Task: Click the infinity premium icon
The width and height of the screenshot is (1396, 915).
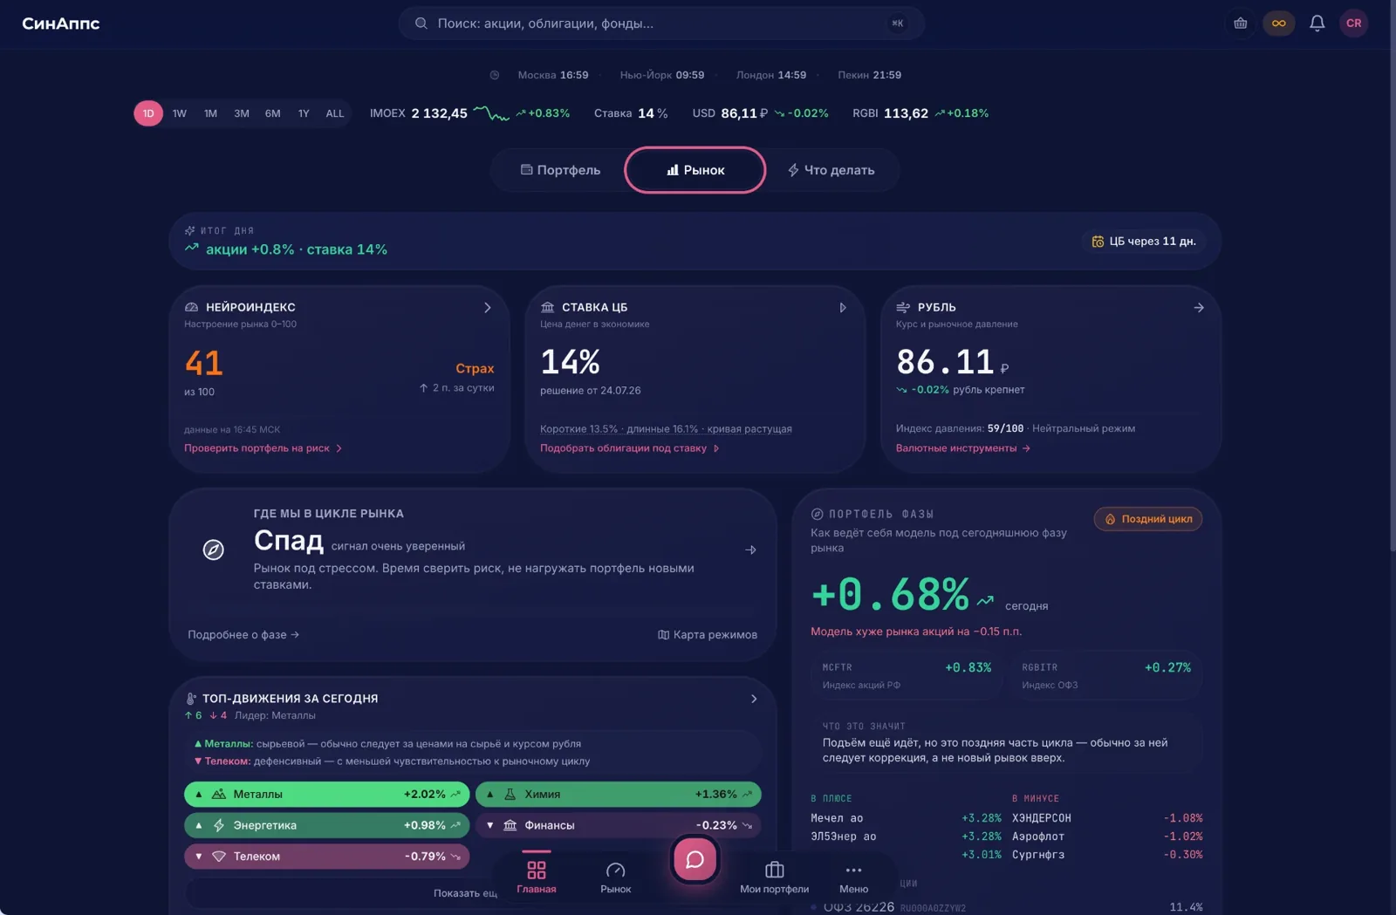Action: [x=1278, y=24]
